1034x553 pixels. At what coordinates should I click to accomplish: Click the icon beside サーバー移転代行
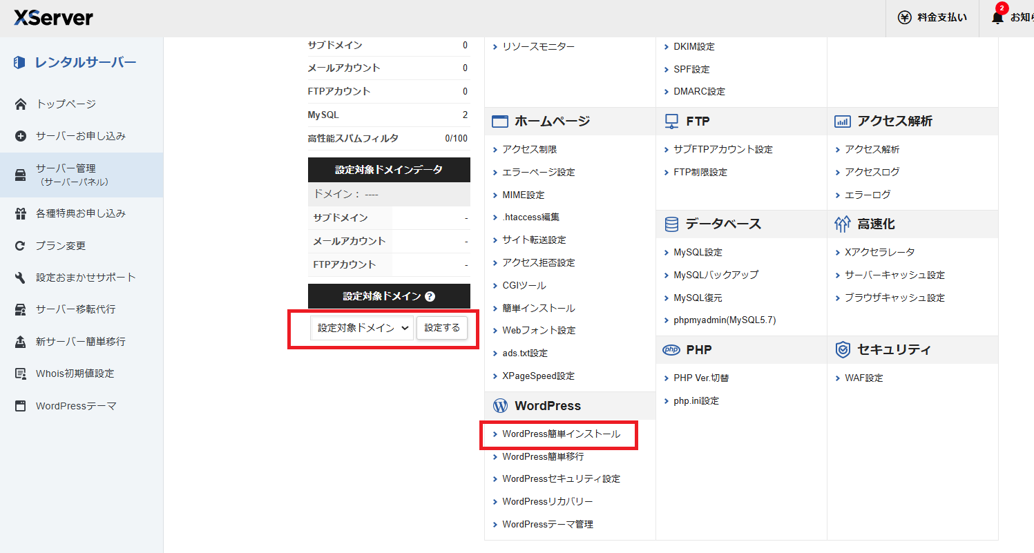[x=21, y=309]
